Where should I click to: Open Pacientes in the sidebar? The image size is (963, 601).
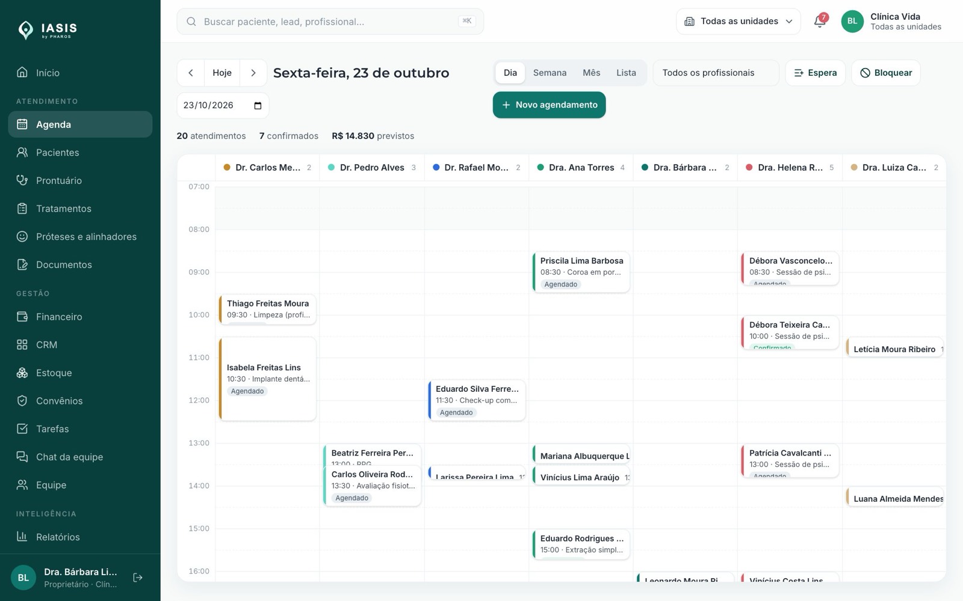[x=80, y=153]
